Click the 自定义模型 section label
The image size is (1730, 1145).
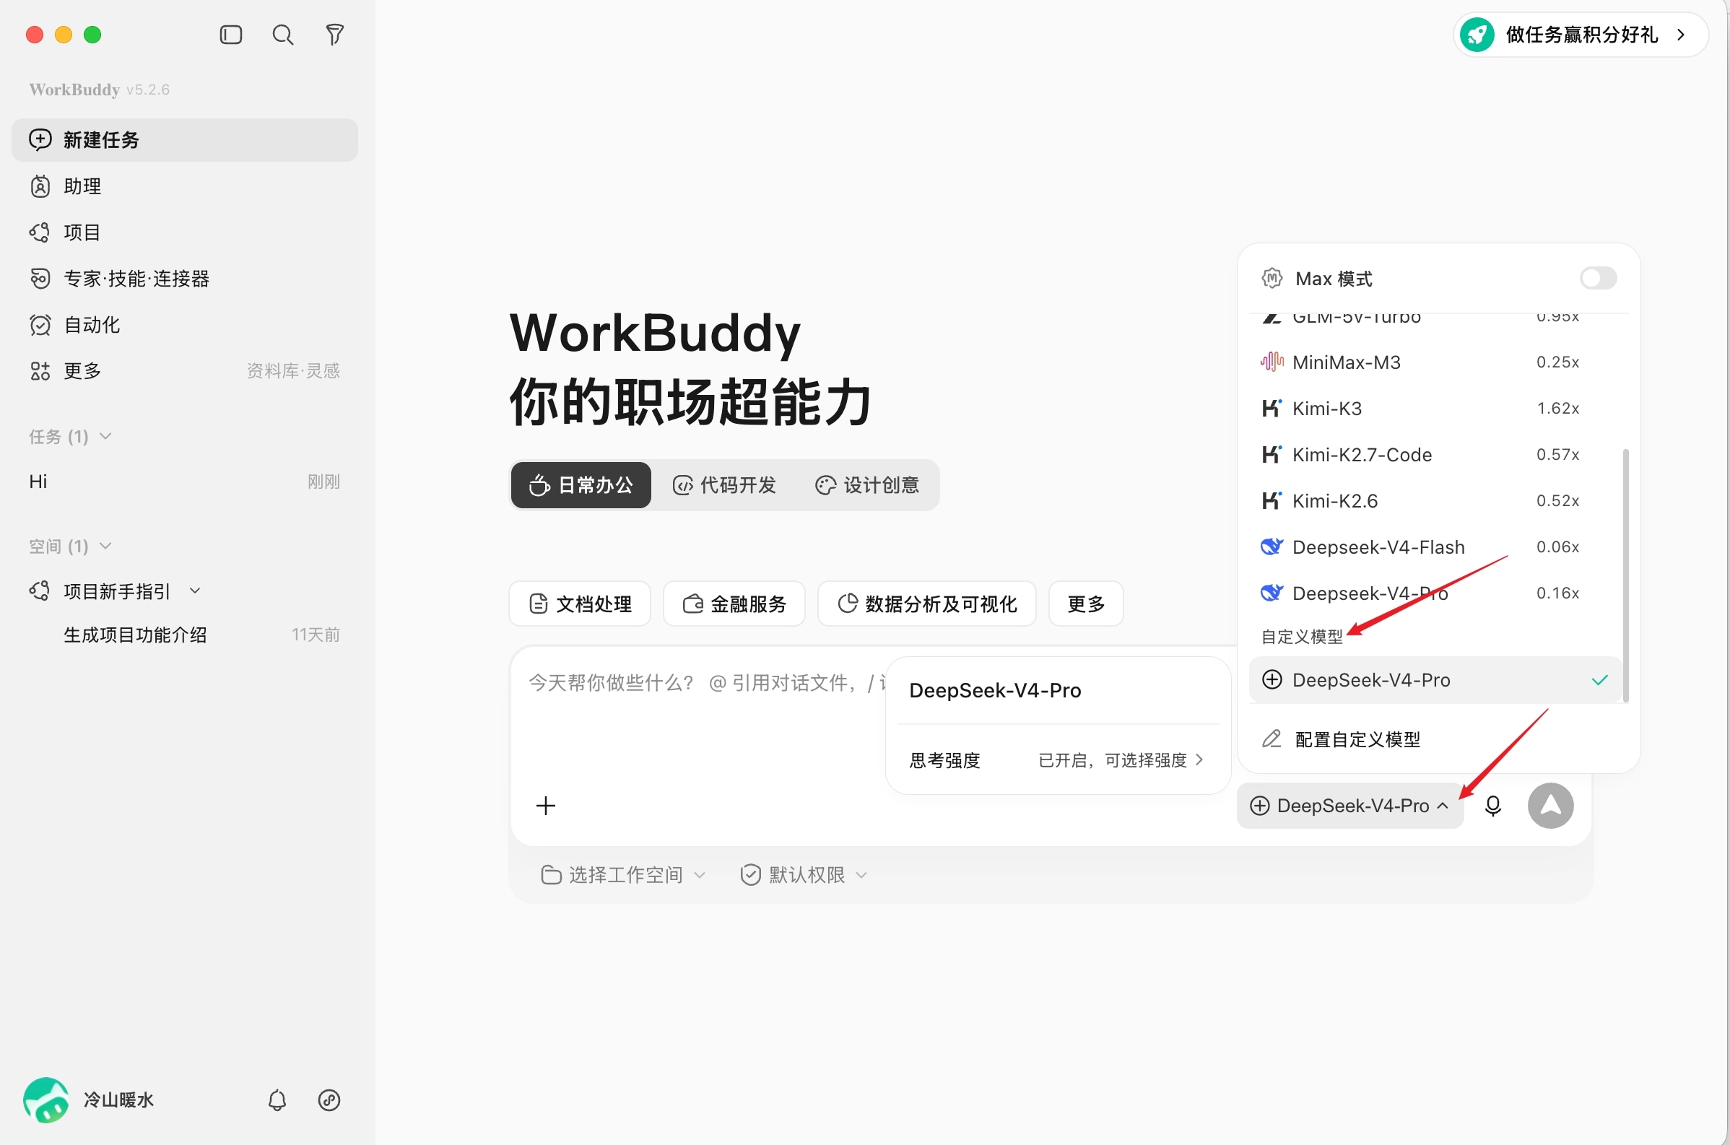pyautogui.click(x=1302, y=637)
